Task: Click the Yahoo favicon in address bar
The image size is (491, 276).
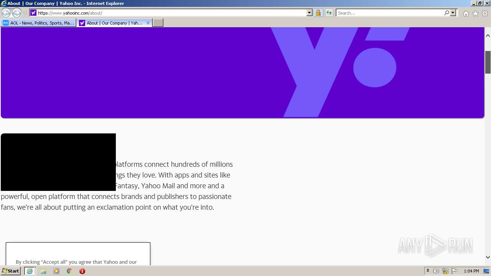Action: coord(33,13)
